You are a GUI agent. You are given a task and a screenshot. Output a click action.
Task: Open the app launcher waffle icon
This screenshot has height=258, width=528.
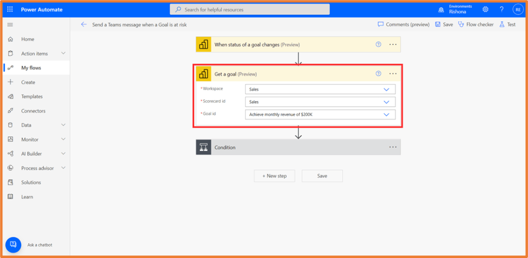(x=10, y=9)
